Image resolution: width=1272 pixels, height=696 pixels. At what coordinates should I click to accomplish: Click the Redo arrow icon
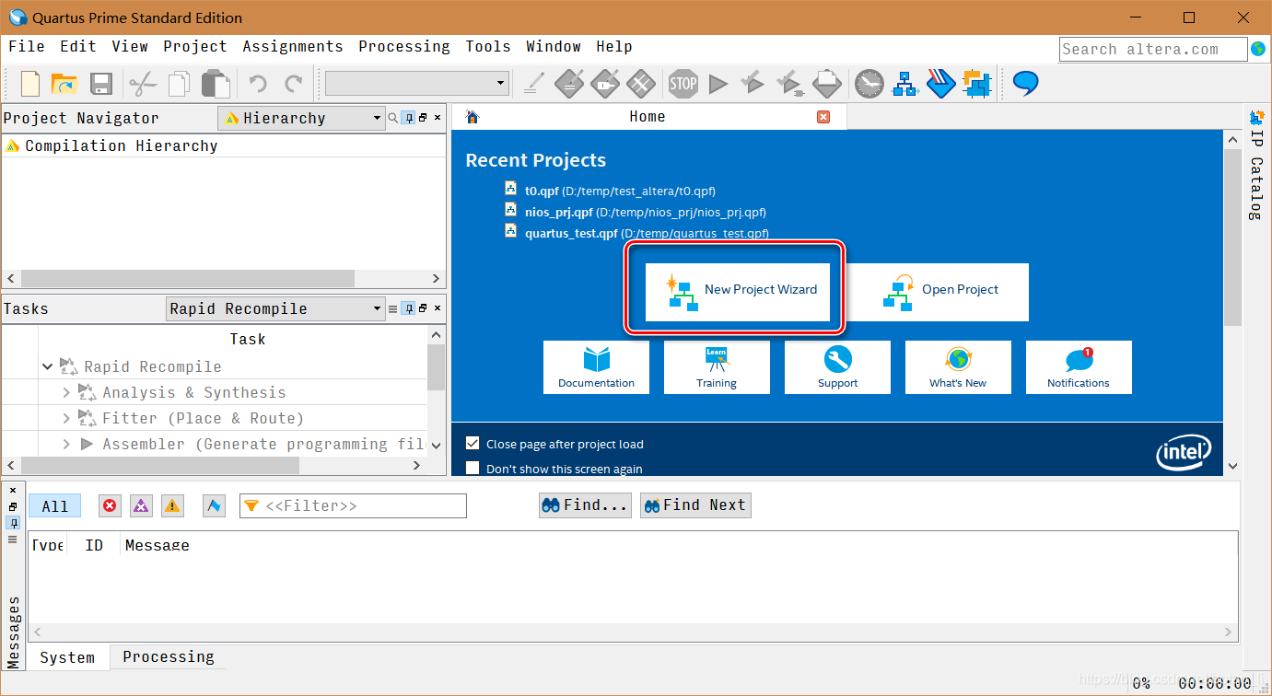(294, 85)
